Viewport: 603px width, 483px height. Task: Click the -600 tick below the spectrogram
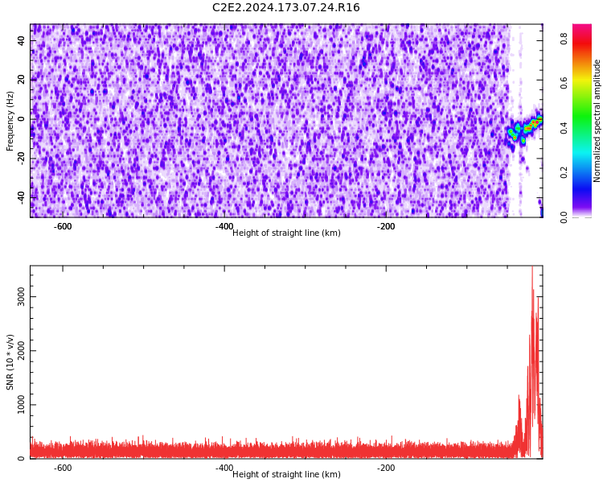(x=63, y=226)
